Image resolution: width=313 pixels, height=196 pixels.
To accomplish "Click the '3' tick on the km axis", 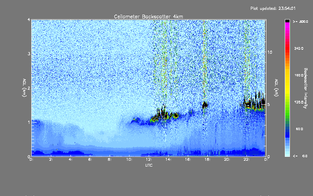I will 29,54.
